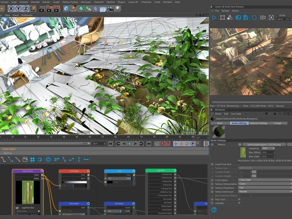Click the green play forward button in the timeline
292x219 pixels.
(x=130, y=143)
